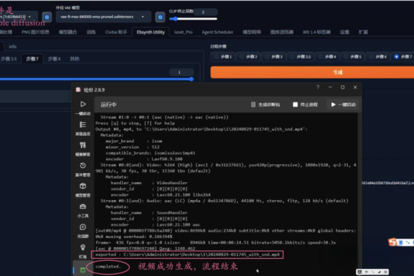Expand the checkpoint model dropdown arrow

(29, 17)
